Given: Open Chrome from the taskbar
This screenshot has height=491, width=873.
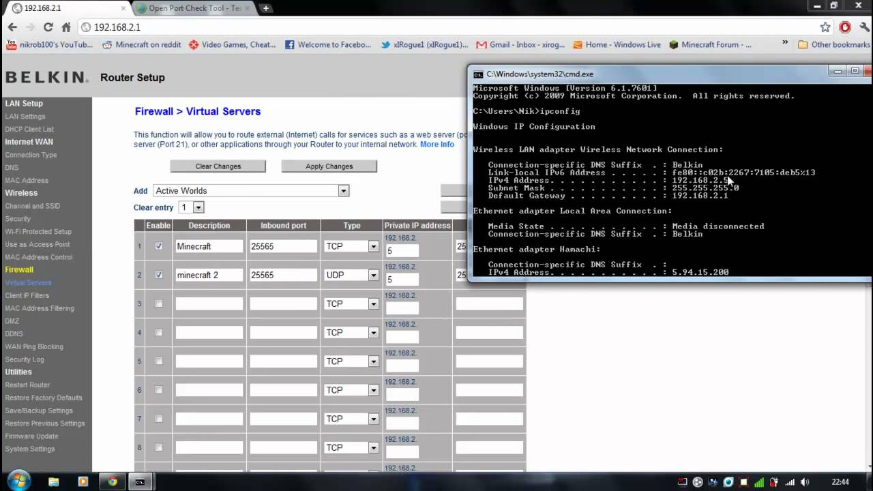Looking at the screenshot, I should coord(113,481).
